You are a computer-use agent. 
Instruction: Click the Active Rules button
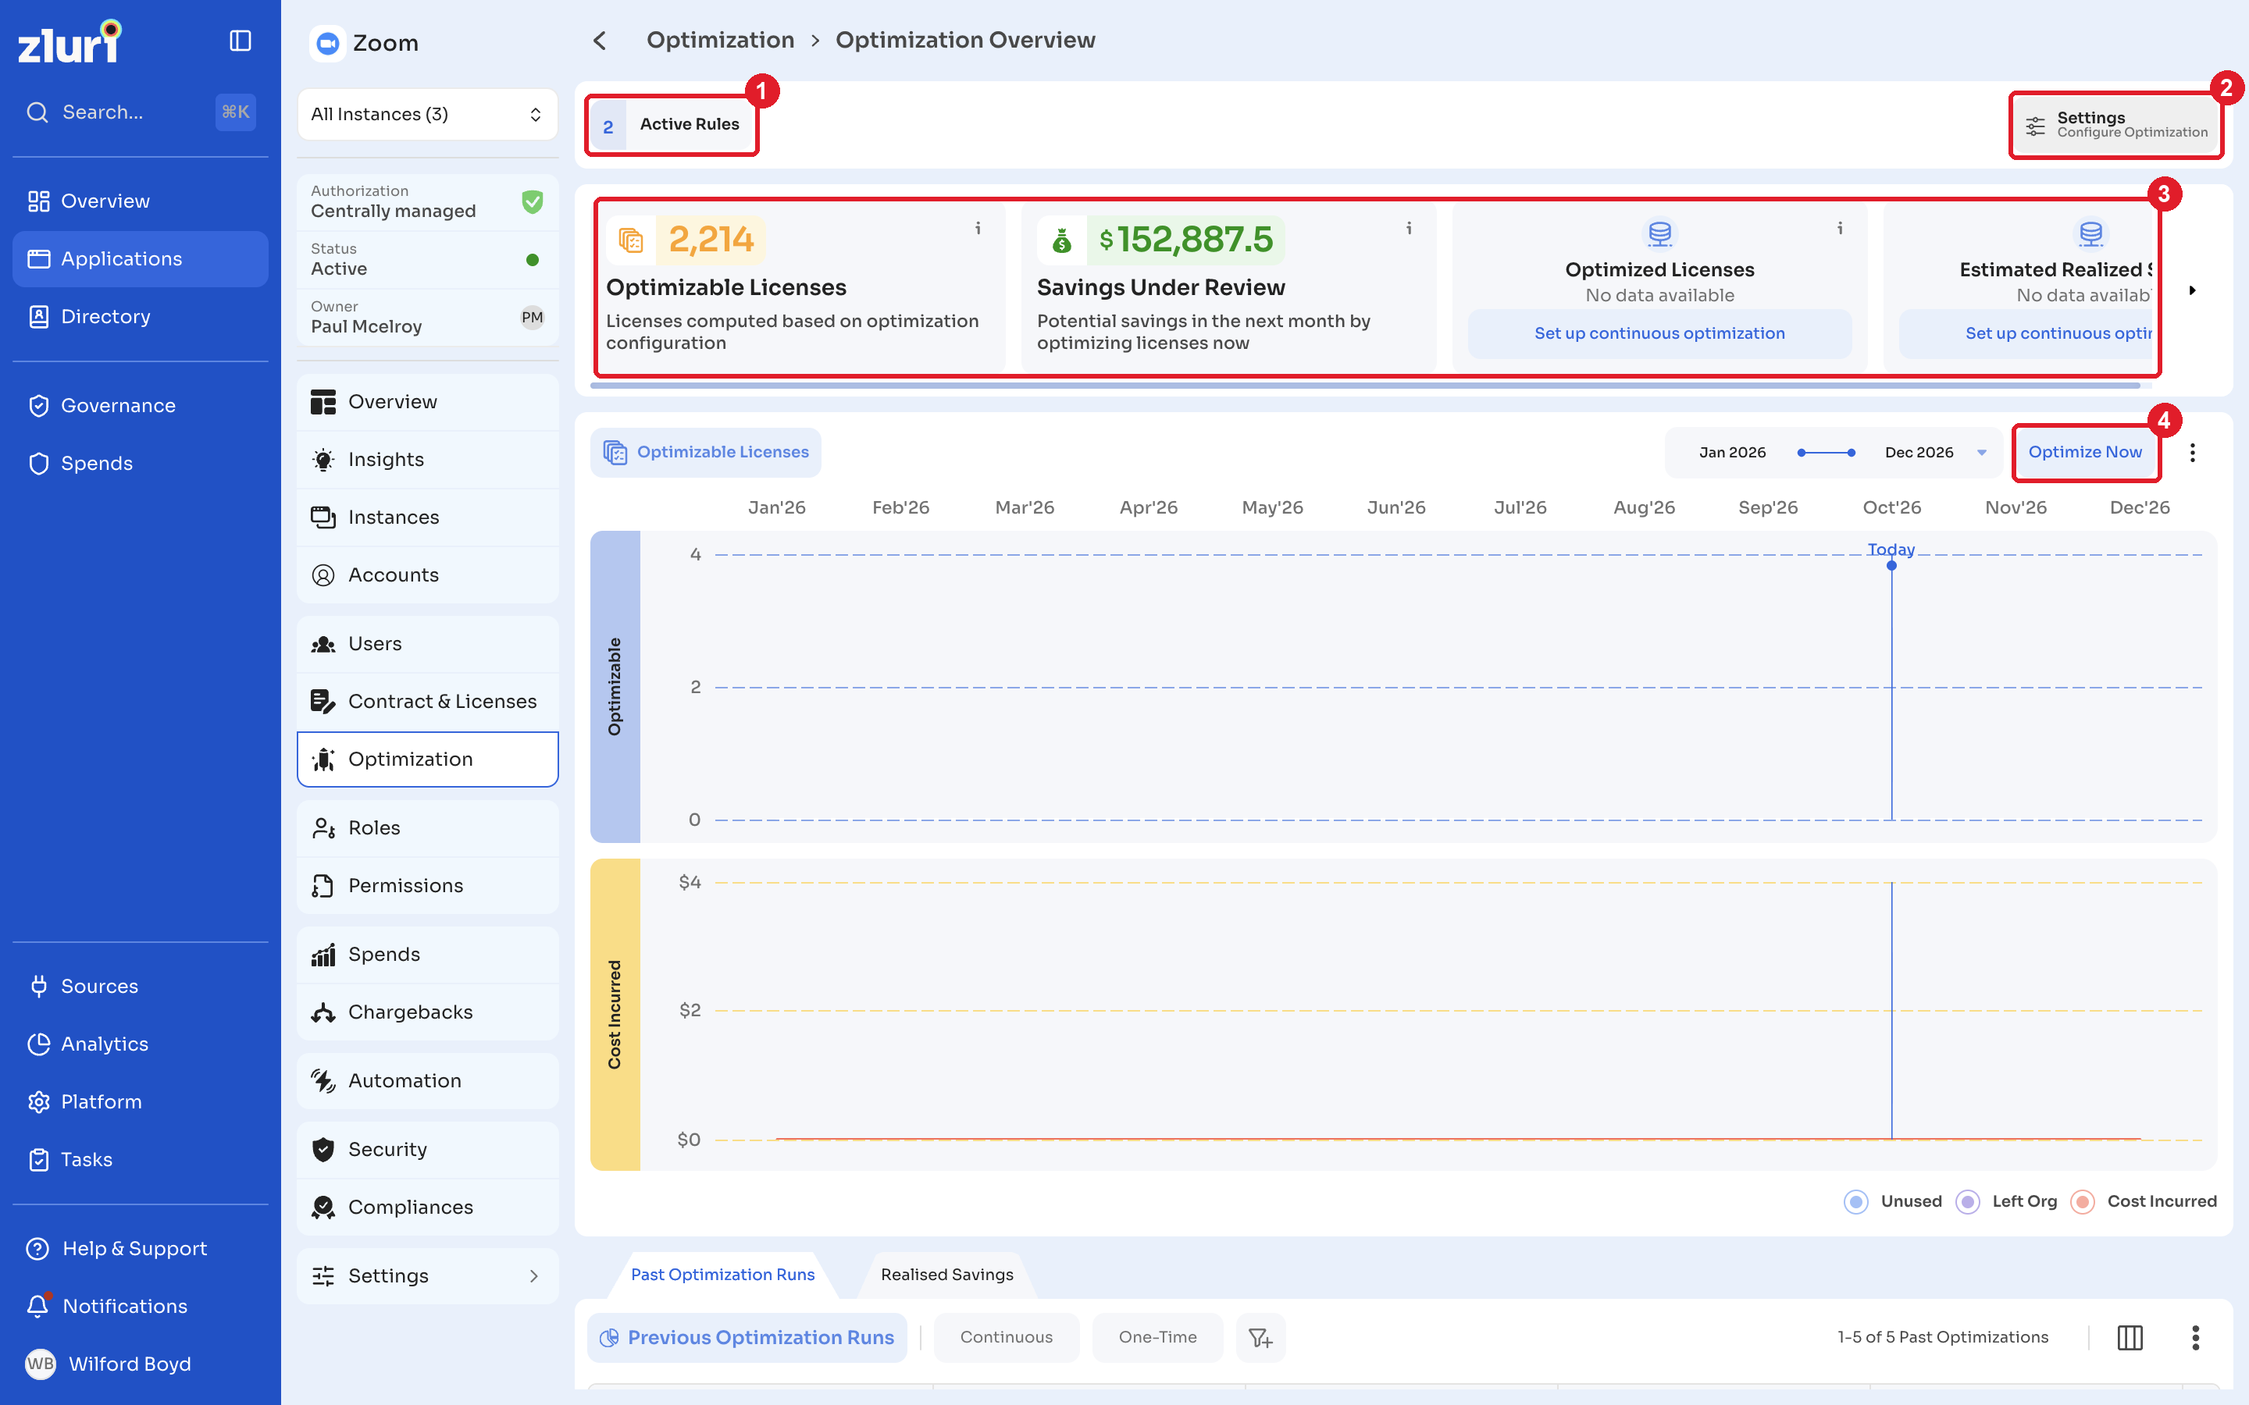[x=671, y=125]
